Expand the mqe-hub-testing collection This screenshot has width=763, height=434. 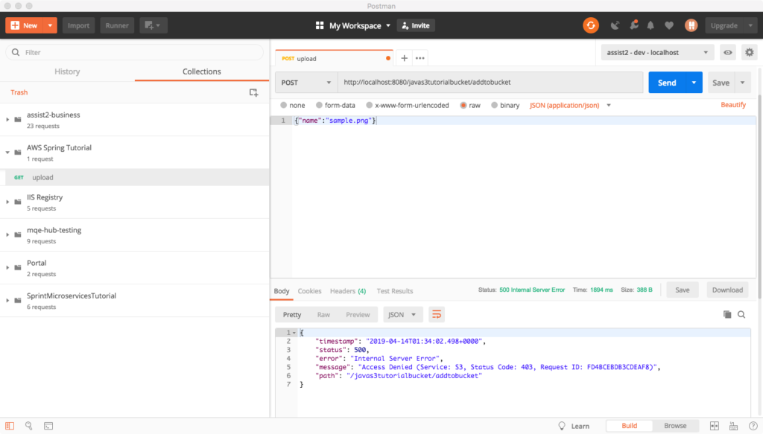click(7, 234)
